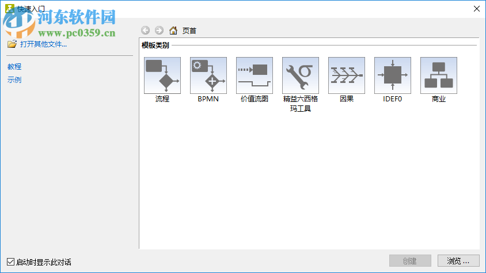This screenshot has width=486, height=273.
Task: Close the 快速入门 dialog
Action: point(477,9)
